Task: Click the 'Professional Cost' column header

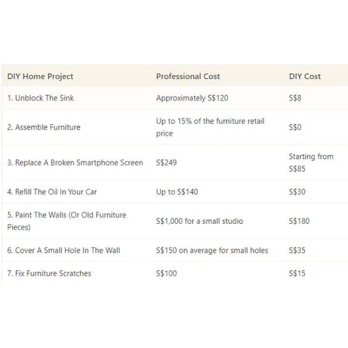Action: (x=188, y=76)
